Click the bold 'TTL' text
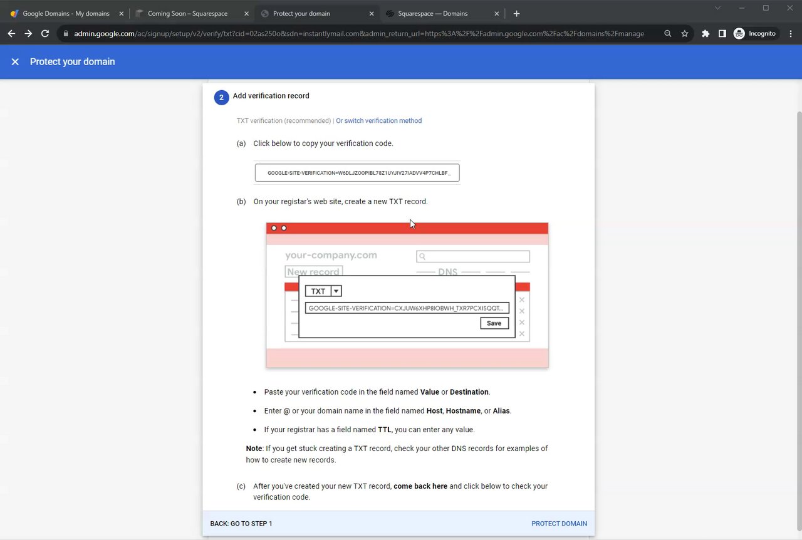 point(385,430)
